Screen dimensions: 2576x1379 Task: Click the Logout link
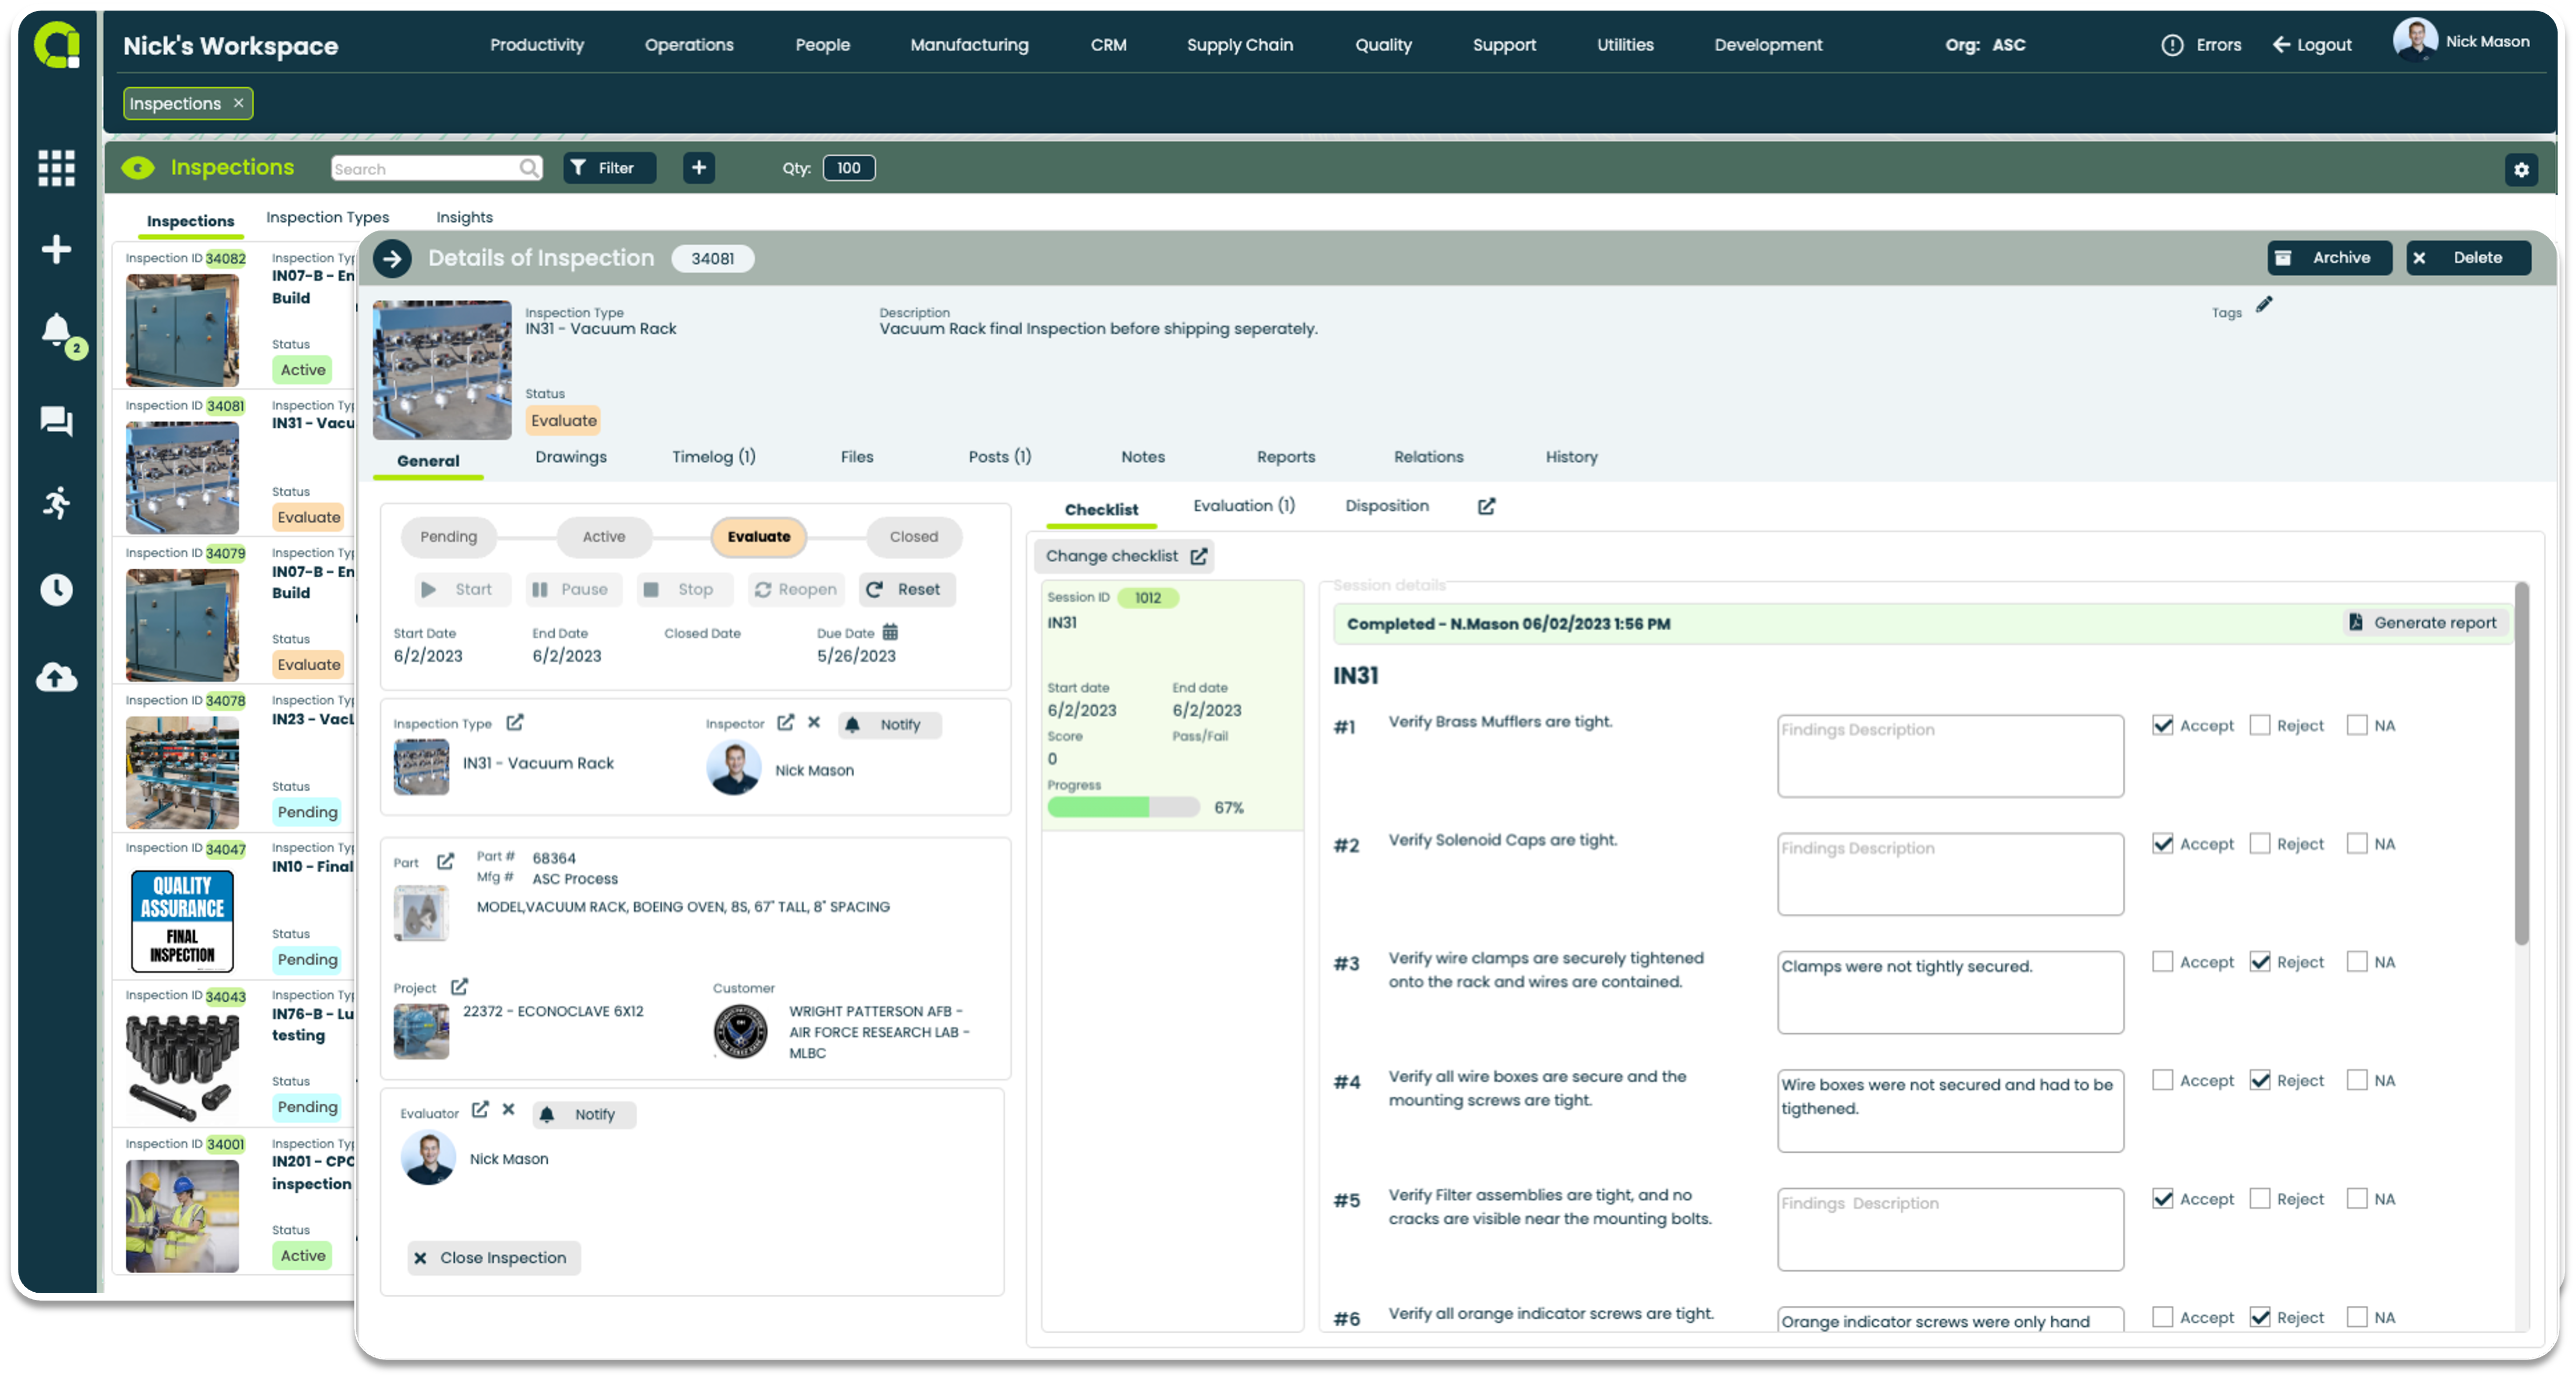[2313, 45]
